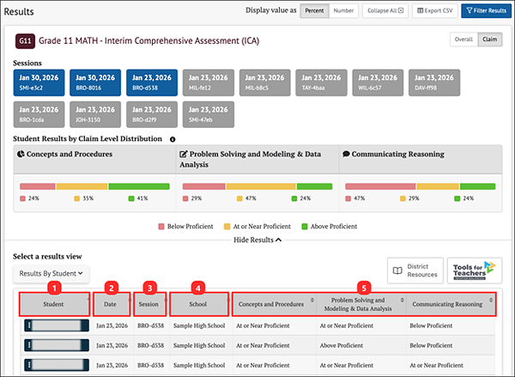This screenshot has width=515, height=377.
Task: Click the info icon beside Claim Level Distribution
Action: coord(173,139)
